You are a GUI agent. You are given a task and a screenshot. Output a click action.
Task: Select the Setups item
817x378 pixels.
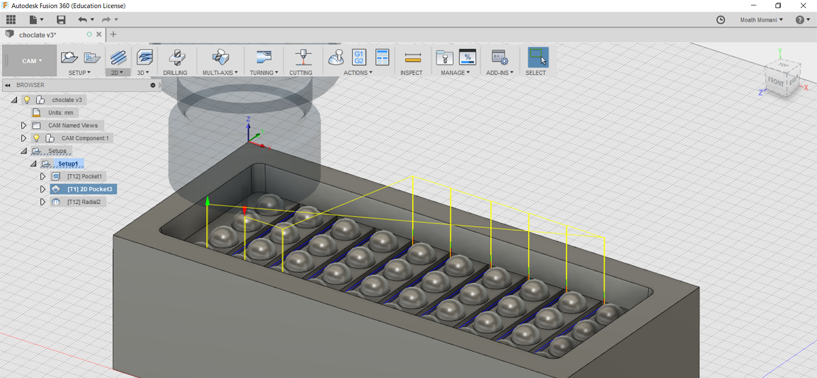(57, 151)
